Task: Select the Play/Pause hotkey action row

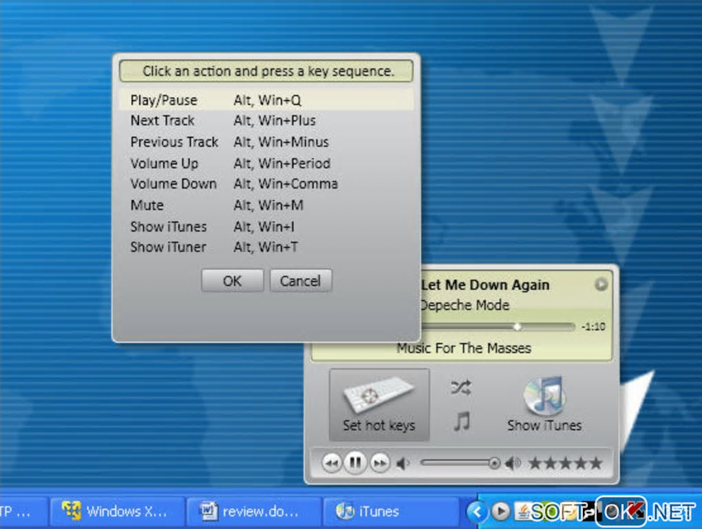Action: pos(266,100)
